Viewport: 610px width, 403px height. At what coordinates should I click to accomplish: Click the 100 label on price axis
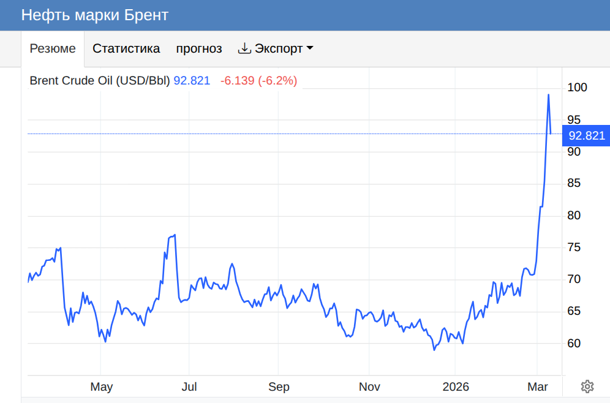pos(578,88)
